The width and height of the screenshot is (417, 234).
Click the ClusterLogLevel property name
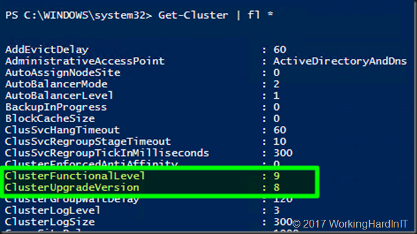(52, 210)
